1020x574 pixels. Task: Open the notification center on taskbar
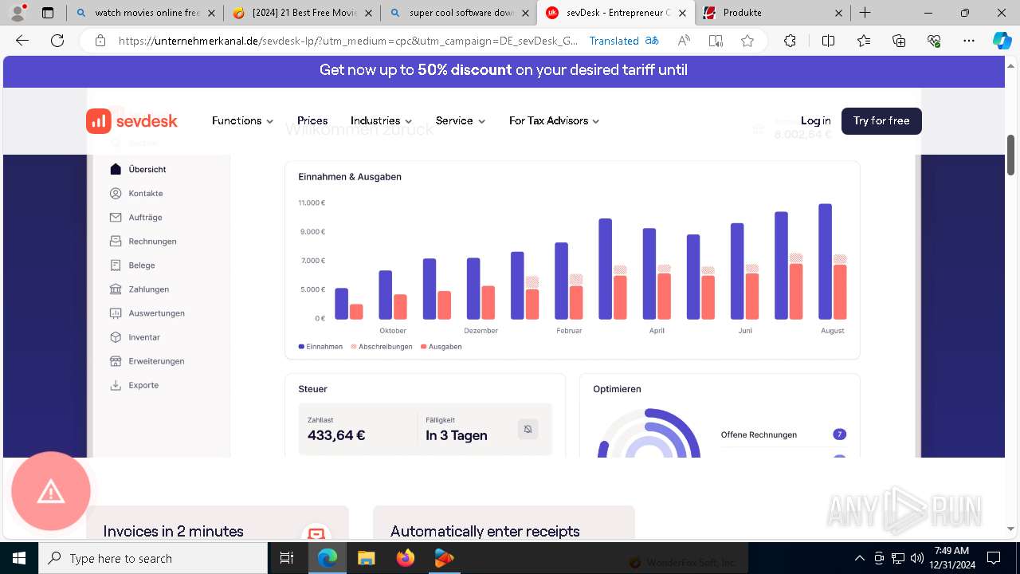(994, 558)
